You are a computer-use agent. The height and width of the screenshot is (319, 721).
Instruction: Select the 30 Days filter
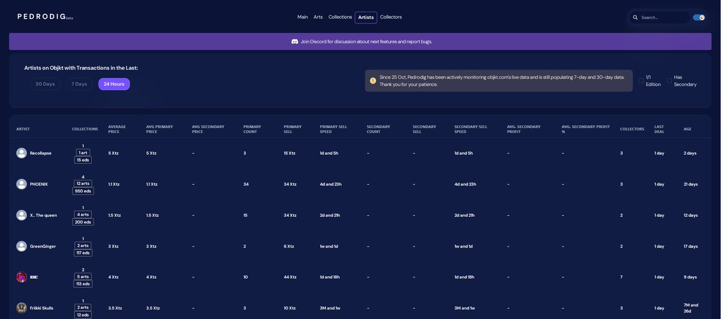[x=45, y=84]
